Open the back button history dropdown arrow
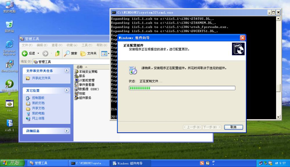Viewport: 290px width, 167px height. 38,54
